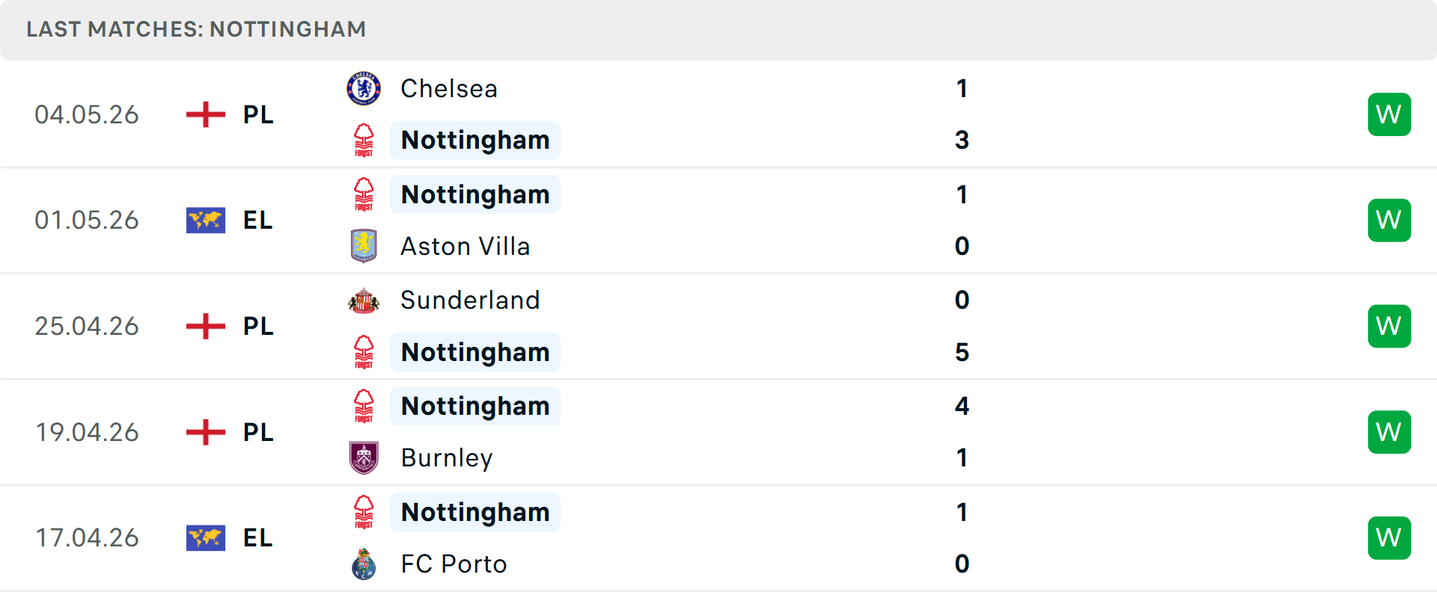Click the England flag on 19.04.26 row

[206, 432]
